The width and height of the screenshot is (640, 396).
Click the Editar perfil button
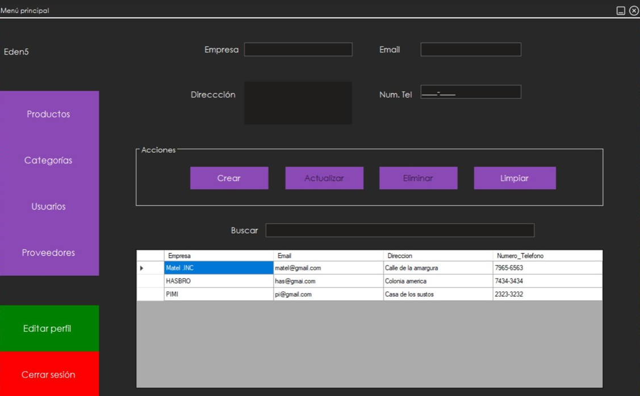tap(49, 328)
